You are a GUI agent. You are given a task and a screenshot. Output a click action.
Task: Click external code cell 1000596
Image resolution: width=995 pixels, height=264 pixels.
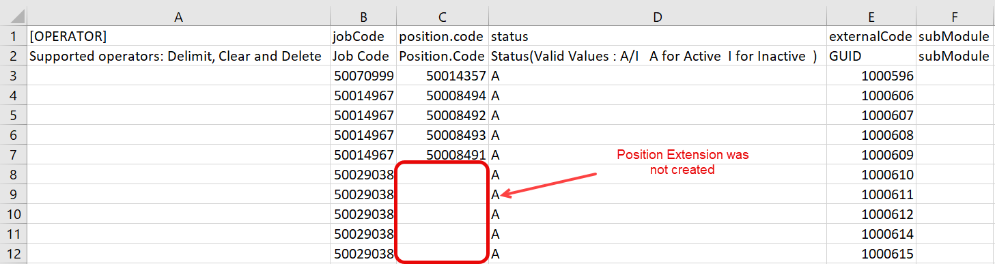871,77
